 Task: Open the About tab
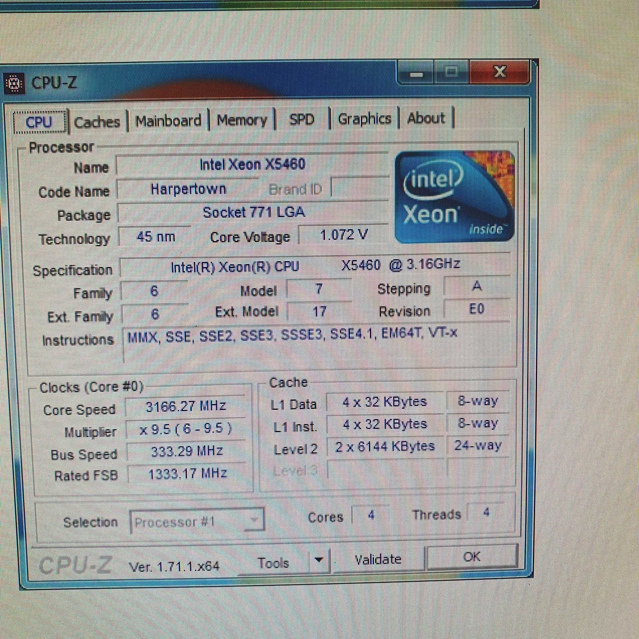point(426,118)
